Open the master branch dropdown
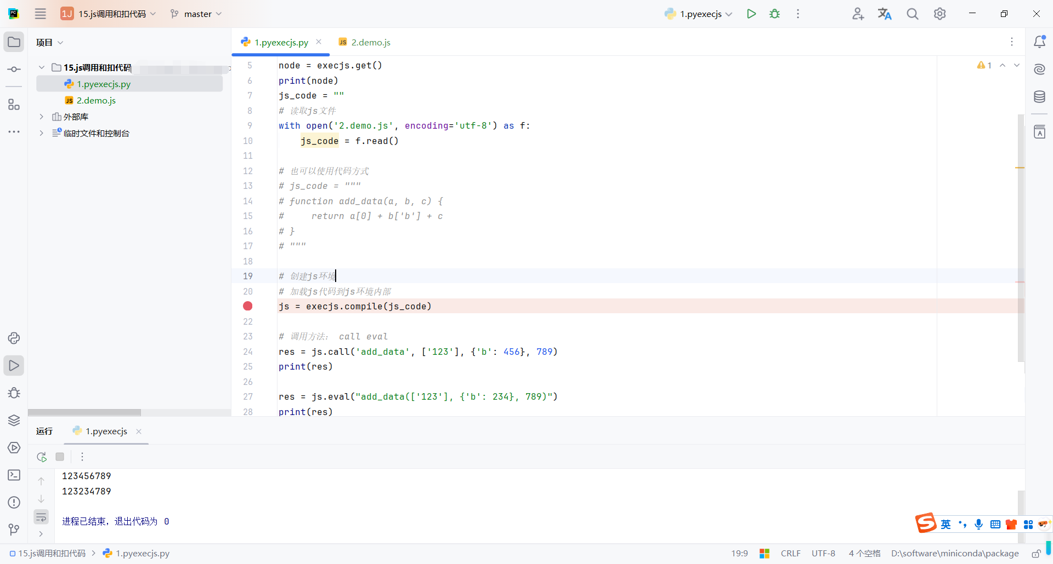Screen dimensions: 1053x564 196,14
